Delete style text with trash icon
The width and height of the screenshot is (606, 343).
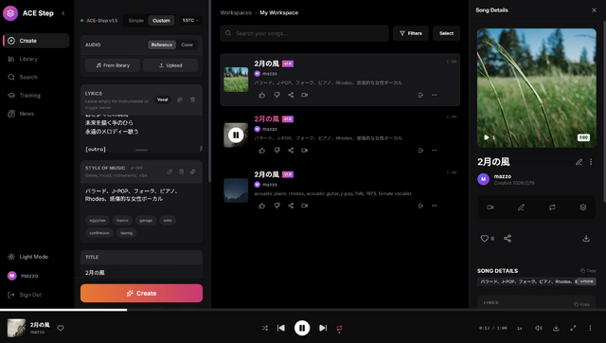tap(181, 171)
